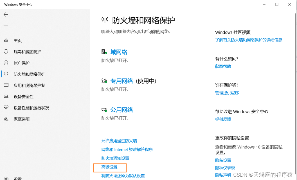This screenshot has width=297, height=180.
Task: Click the laptop icon for 设备安全性
Action: (6, 96)
